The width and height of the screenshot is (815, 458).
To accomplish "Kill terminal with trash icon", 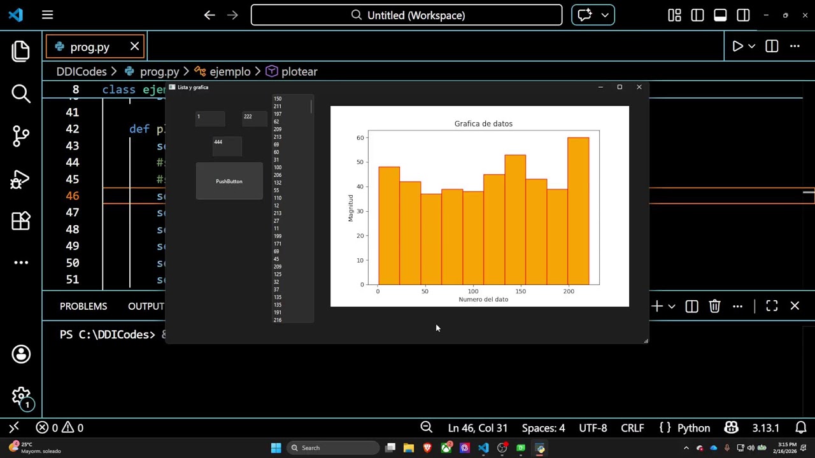I will pyautogui.click(x=714, y=307).
